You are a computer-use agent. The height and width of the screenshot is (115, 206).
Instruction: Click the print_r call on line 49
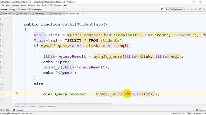(x=51, y=67)
